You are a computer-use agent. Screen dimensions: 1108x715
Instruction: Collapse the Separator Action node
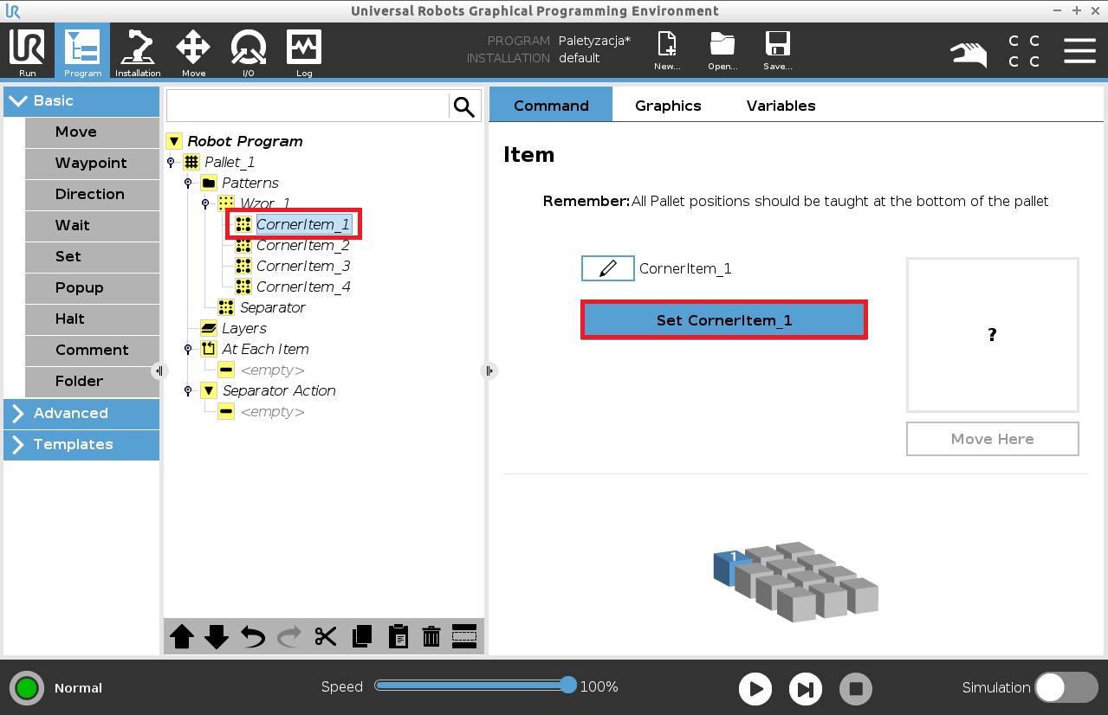188,390
